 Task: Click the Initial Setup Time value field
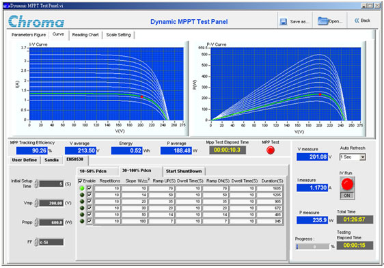click(51, 184)
